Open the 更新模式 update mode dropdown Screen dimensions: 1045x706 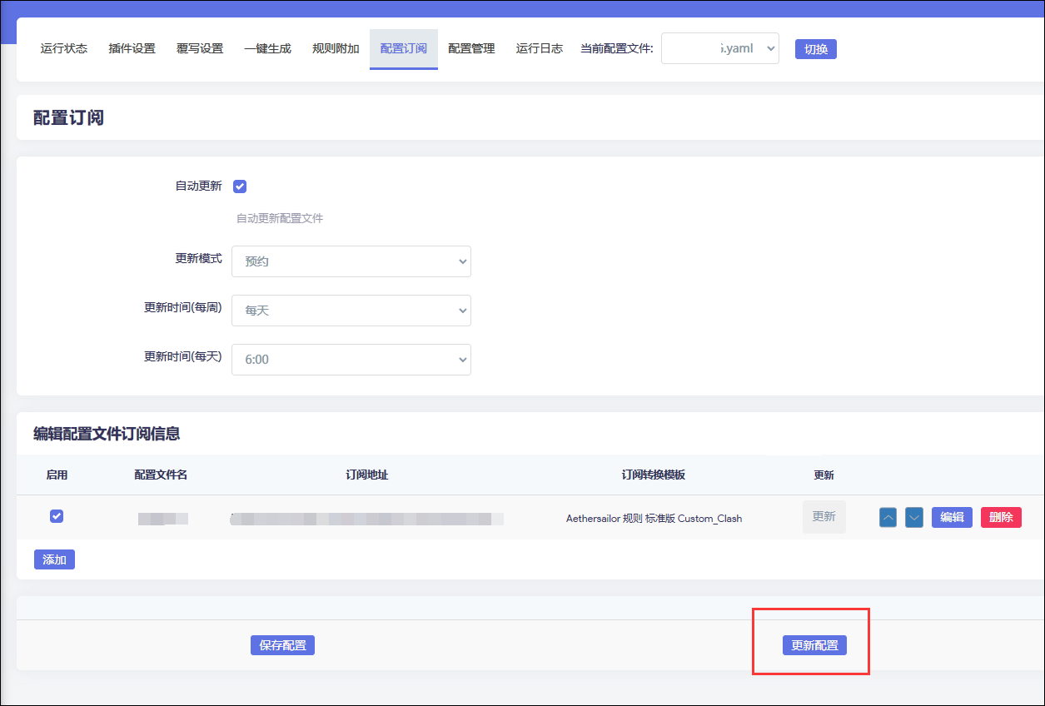(x=351, y=261)
